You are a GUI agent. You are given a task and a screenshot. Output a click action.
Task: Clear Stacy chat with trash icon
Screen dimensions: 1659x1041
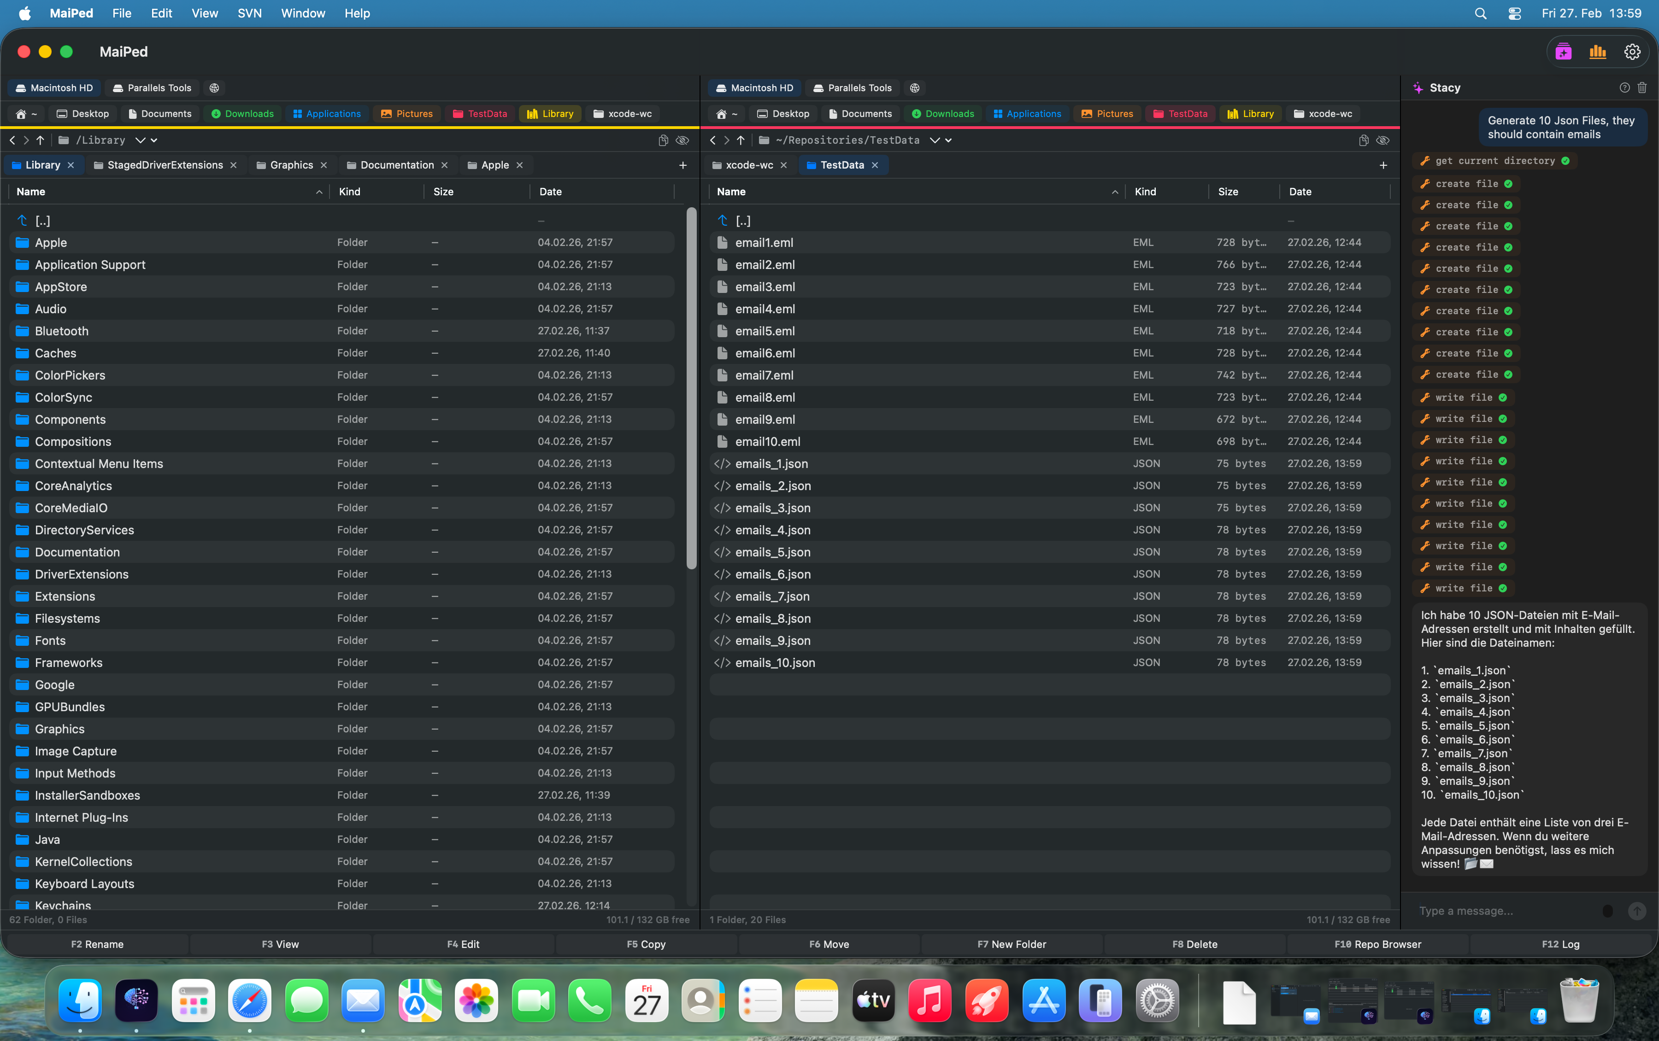pyautogui.click(x=1642, y=88)
